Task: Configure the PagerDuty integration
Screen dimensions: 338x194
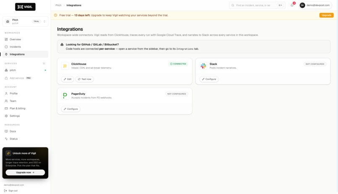Action: click(x=71, y=109)
